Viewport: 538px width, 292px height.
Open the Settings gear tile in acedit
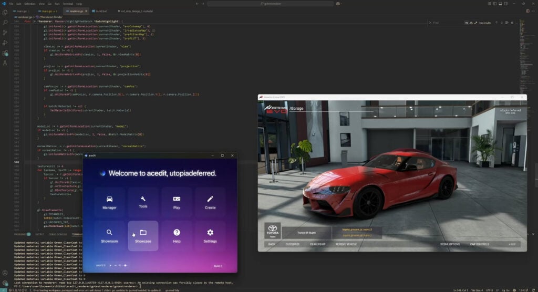pyautogui.click(x=210, y=236)
